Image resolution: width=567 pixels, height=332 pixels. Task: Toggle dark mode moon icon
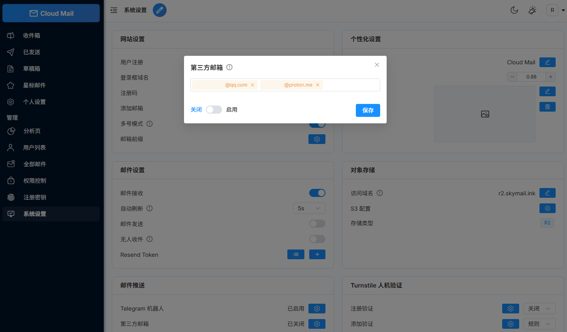point(514,10)
